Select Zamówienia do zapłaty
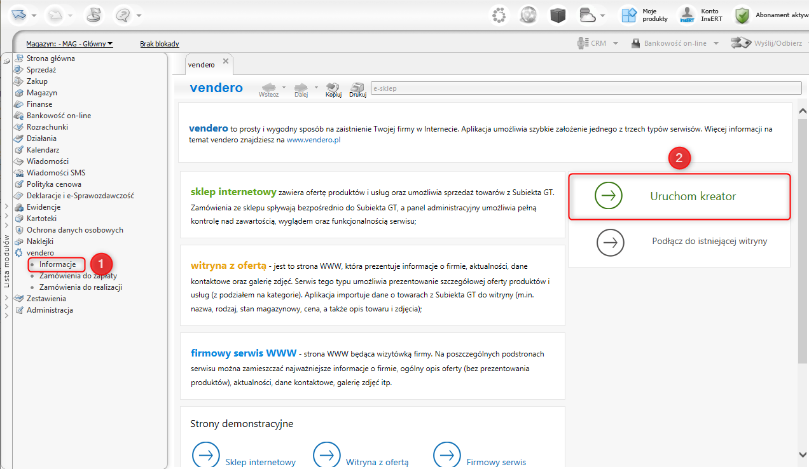The width and height of the screenshot is (809, 469). pyautogui.click(x=78, y=276)
